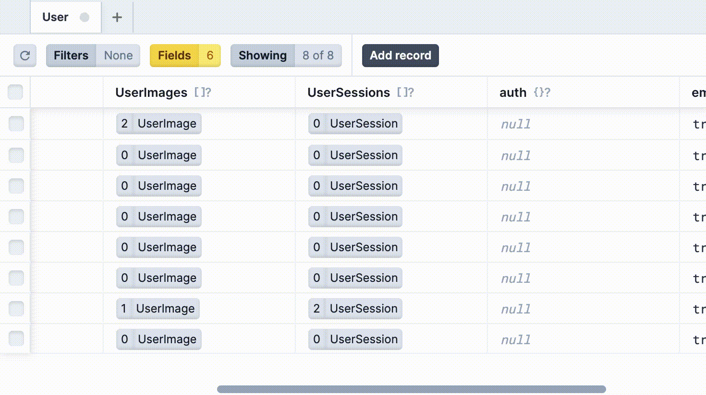
Task: Open a new tab with plus icon
Action: (x=117, y=17)
